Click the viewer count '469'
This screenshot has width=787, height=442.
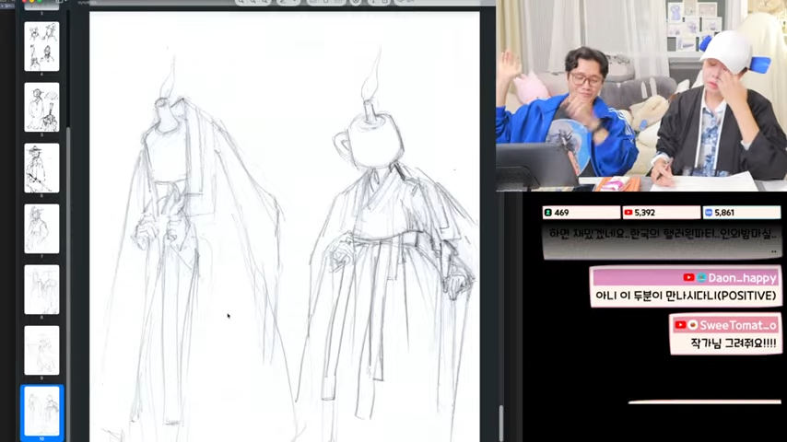coord(561,213)
